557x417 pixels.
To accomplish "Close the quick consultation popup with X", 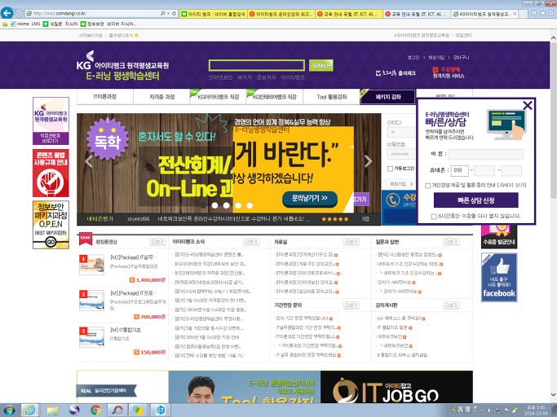I will coord(528,105).
